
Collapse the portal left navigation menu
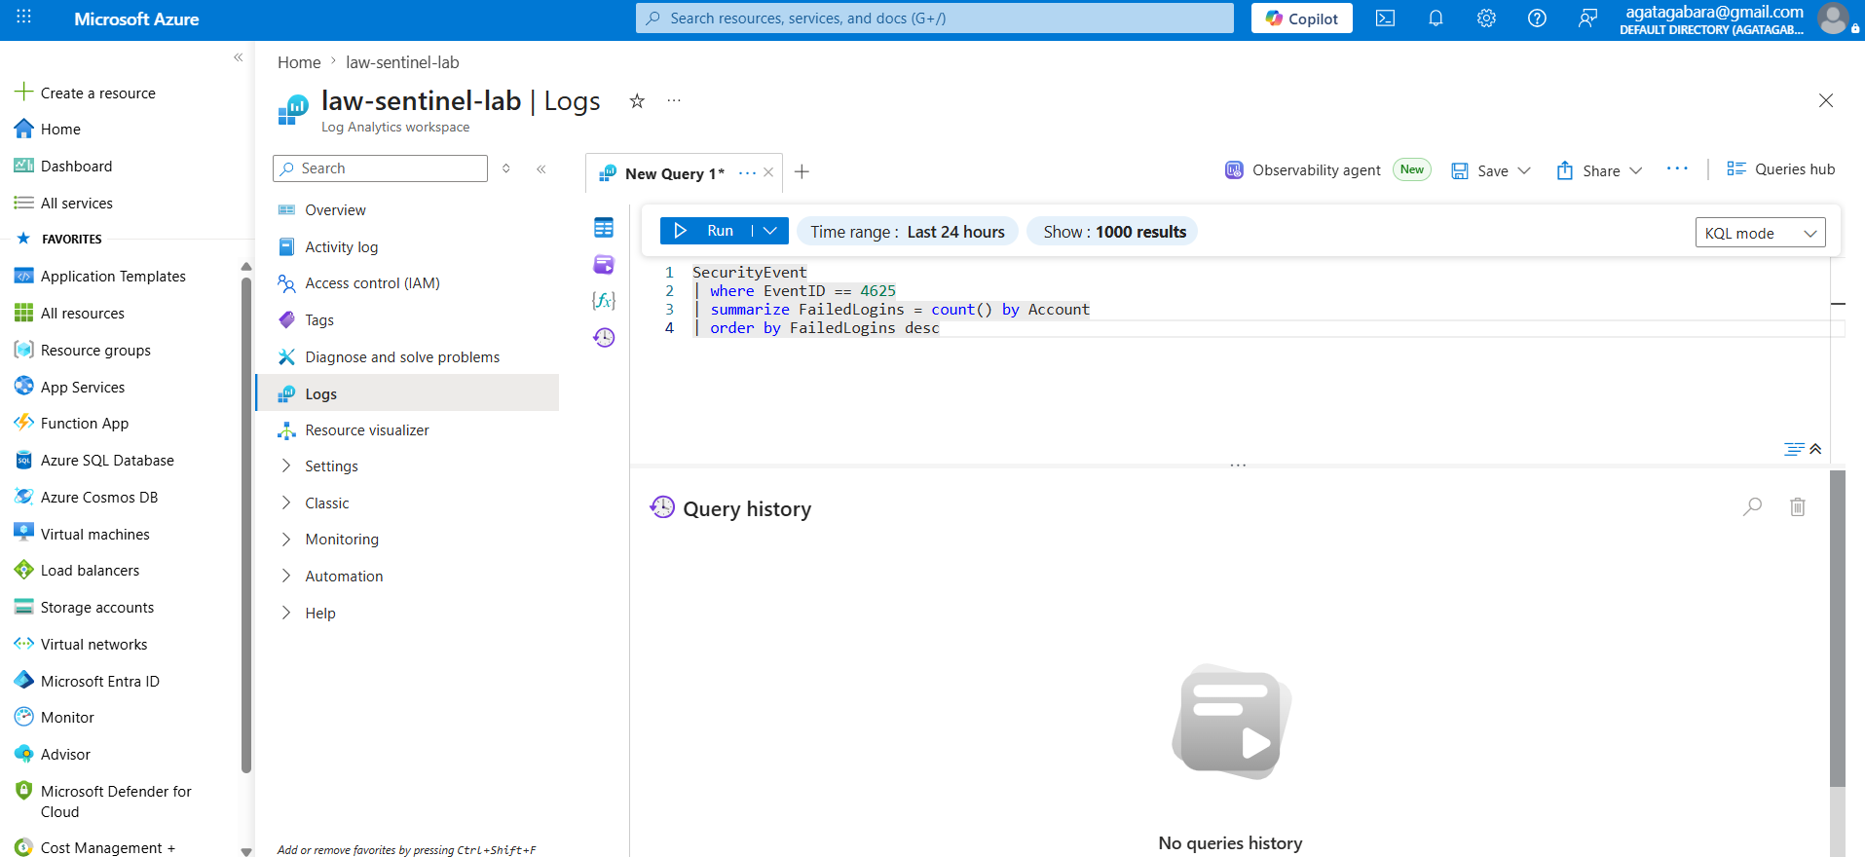(239, 57)
